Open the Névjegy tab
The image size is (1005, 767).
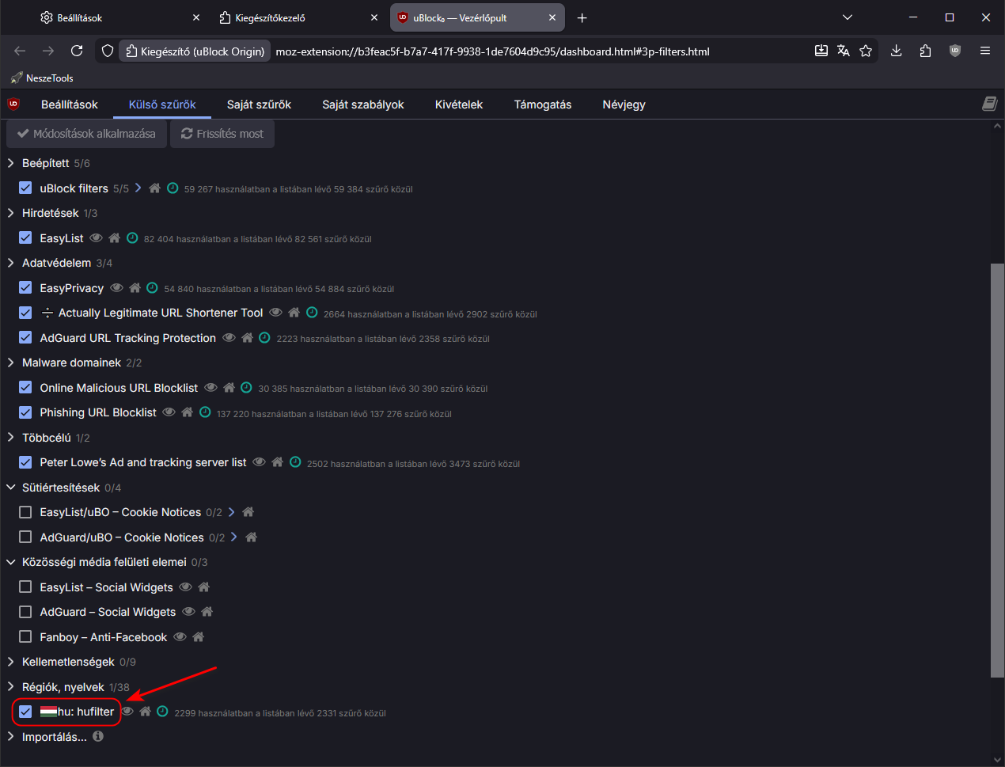click(x=624, y=104)
